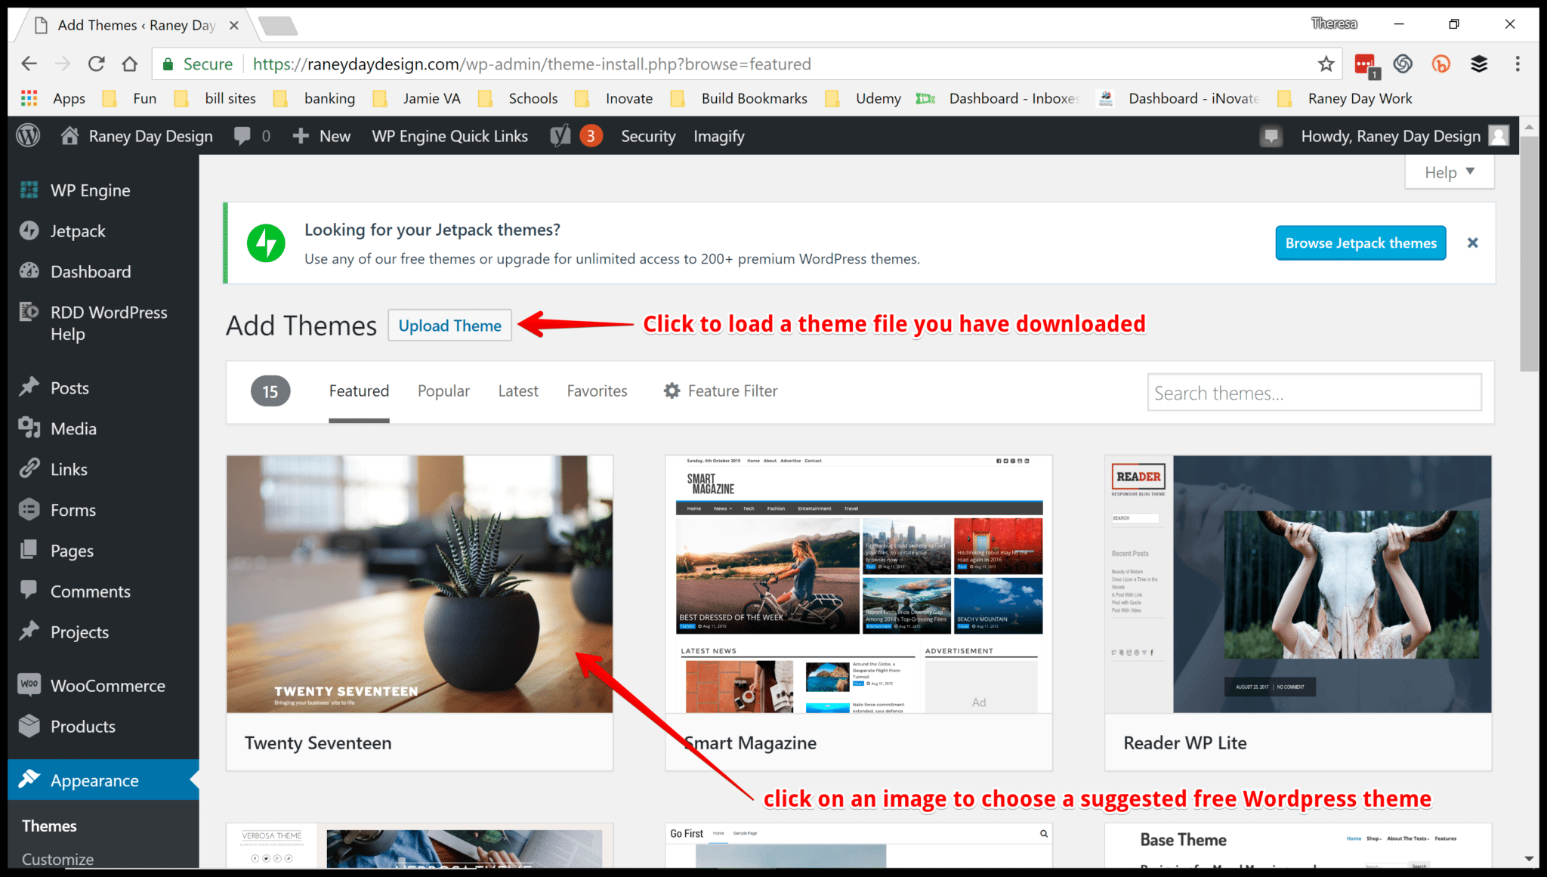Open the Udemy bookmark folder
The width and height of the screenshot is (1547, 877).
[x=863, y=98]
